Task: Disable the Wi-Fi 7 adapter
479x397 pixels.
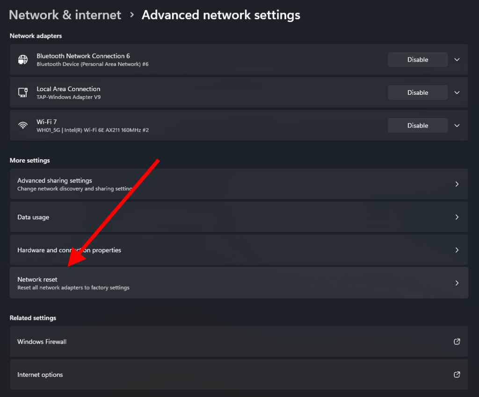Action: (417, 125)
